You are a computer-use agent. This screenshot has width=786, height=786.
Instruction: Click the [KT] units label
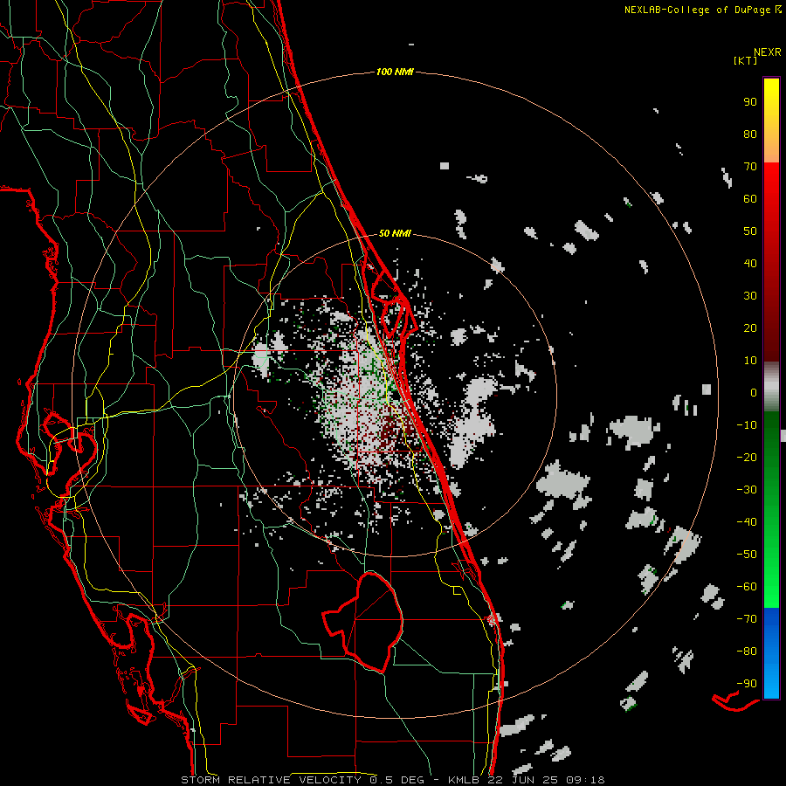746,60
